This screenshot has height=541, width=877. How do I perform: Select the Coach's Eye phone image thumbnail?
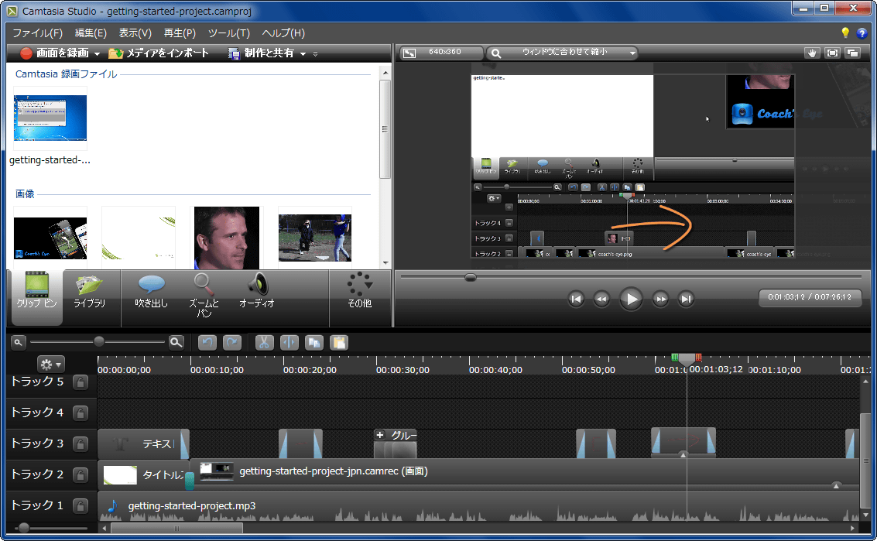pyautogui.click(x=50, y=238)
